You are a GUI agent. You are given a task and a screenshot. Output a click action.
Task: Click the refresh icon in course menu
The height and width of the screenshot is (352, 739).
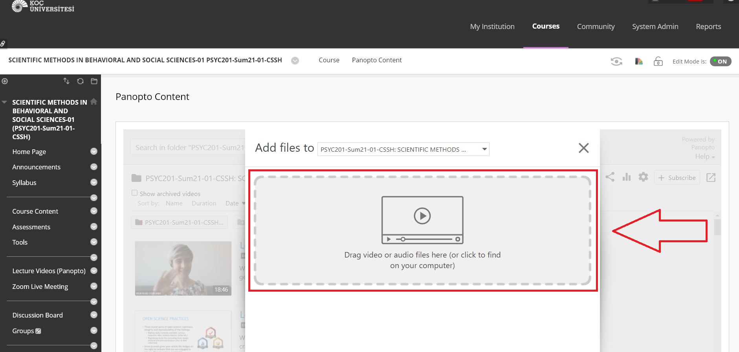(80, 81)
